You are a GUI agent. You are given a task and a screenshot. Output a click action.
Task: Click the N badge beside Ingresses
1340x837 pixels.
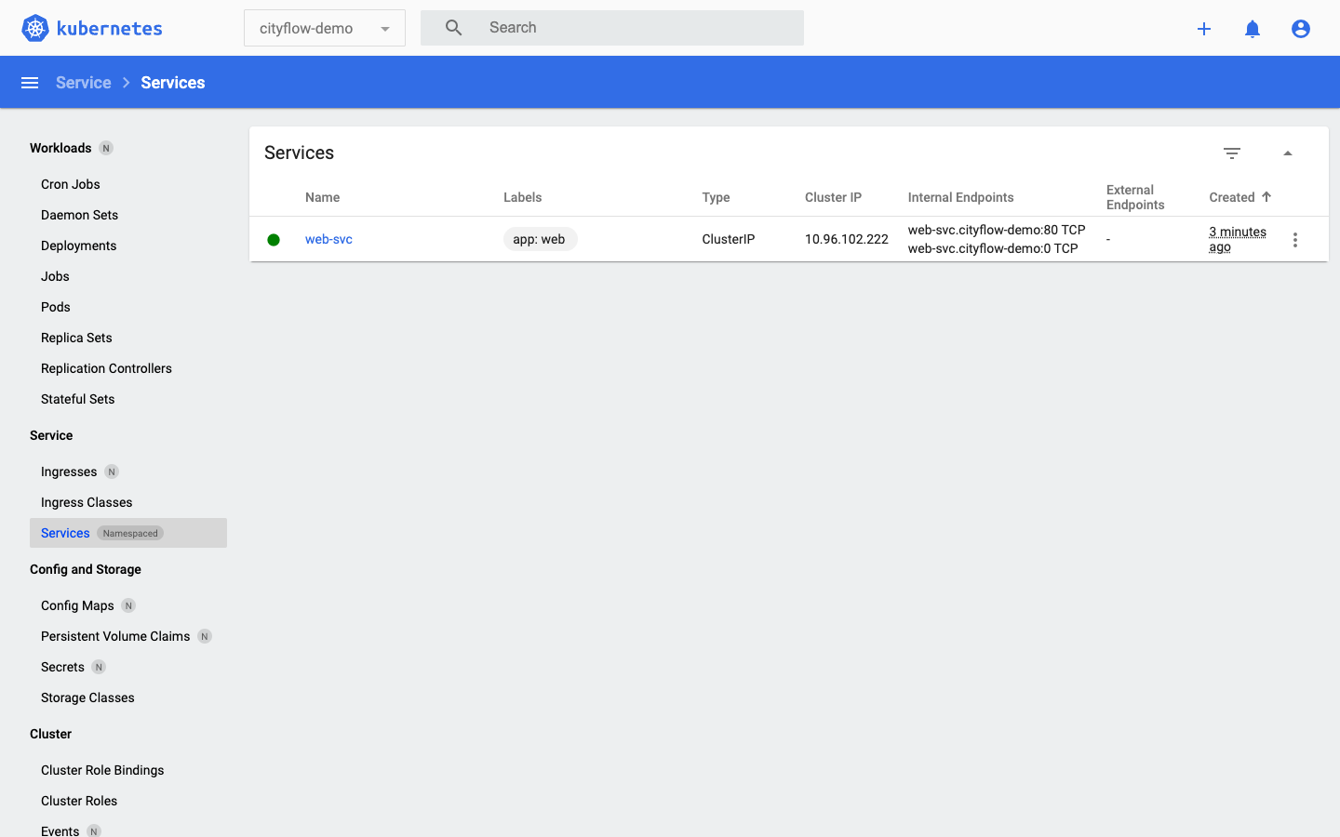(x=112, y=472)
